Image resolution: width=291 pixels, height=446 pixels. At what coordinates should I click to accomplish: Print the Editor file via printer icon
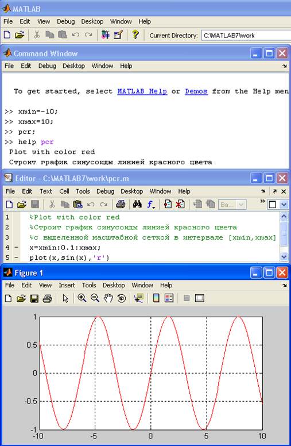[x=121, y=204]
